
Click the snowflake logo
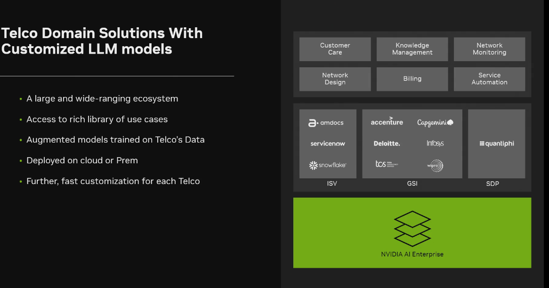(328, 165)
